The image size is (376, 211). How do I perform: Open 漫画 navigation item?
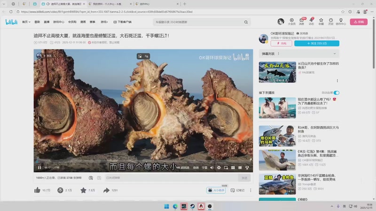[x=83, y=22]
